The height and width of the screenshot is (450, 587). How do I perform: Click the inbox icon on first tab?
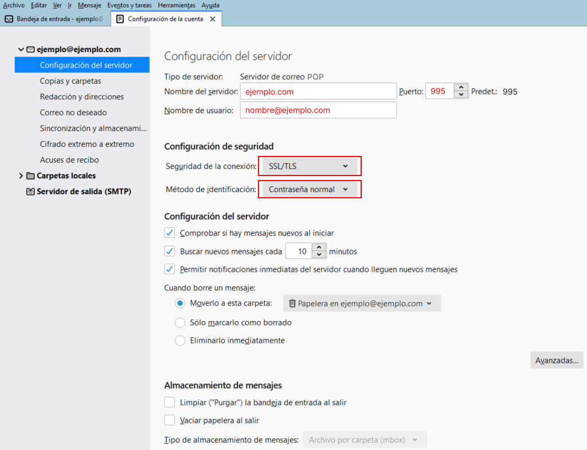[9, 19]
